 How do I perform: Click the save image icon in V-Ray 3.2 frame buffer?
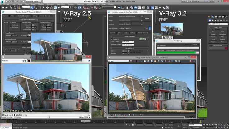152,61
